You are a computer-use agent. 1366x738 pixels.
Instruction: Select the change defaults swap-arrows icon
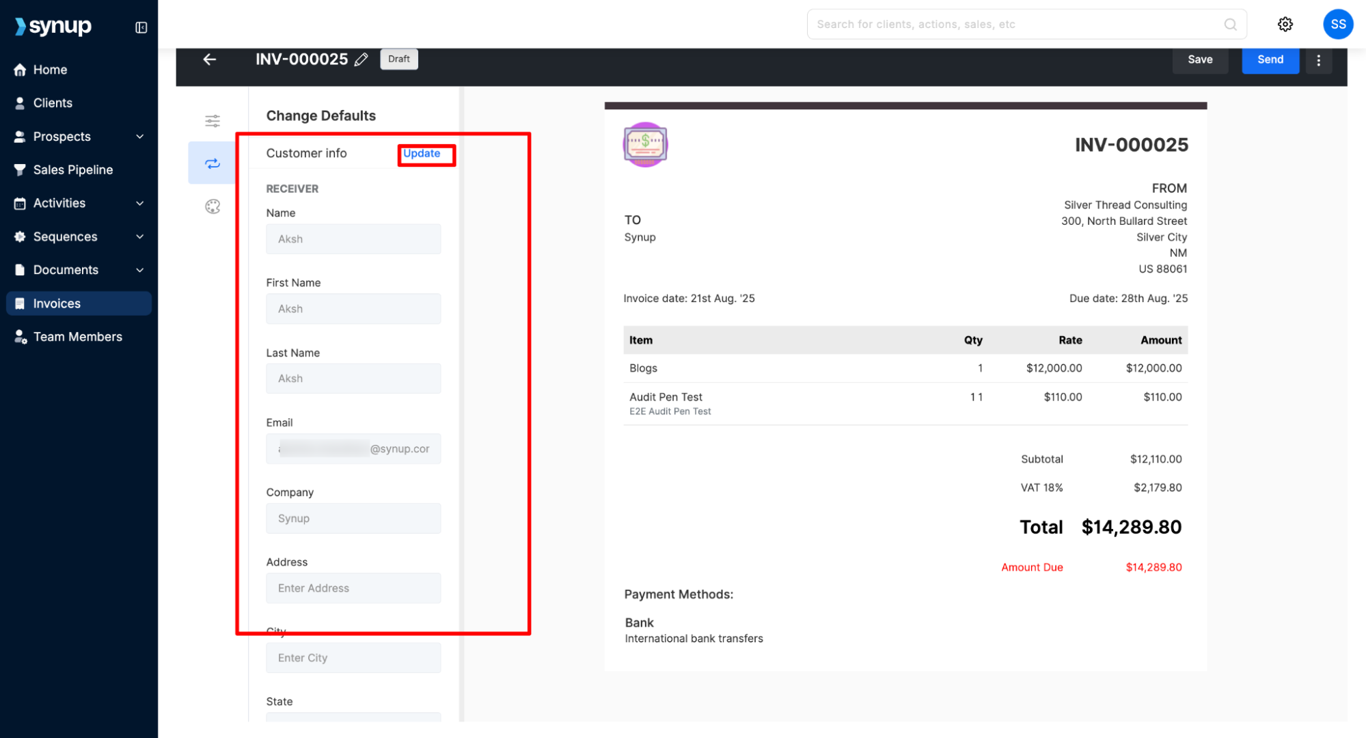click(x=213, y=163)
